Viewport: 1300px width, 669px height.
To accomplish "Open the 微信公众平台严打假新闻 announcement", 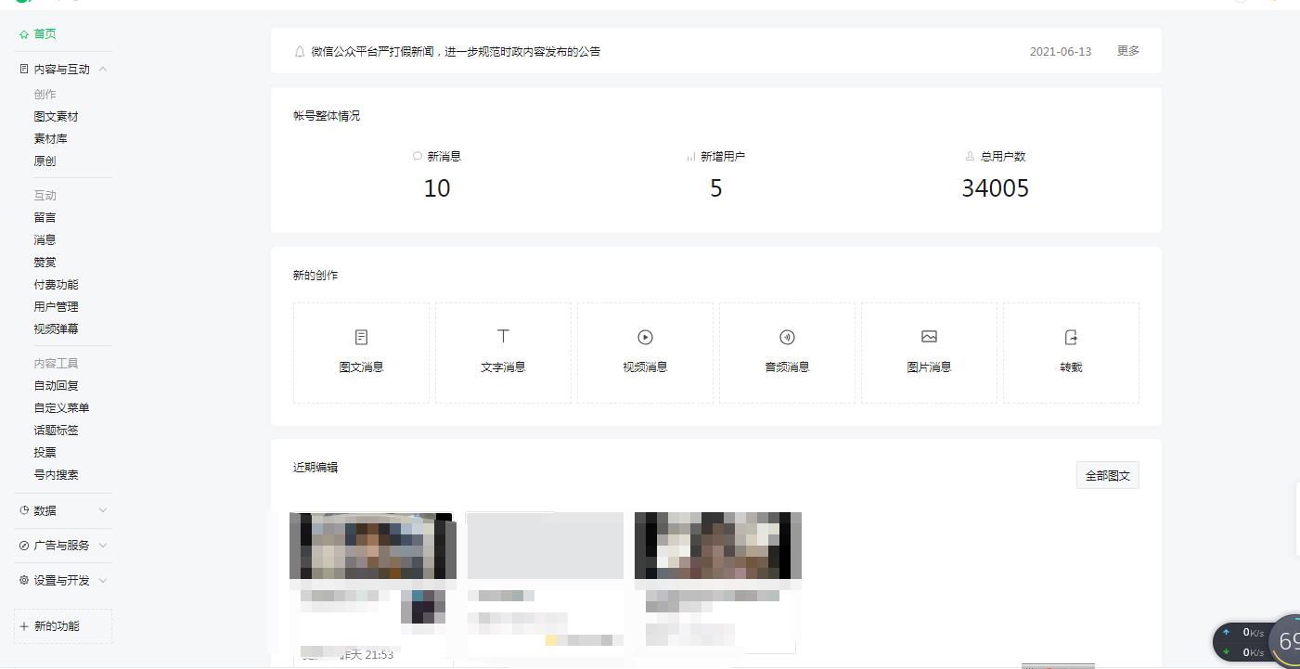I will pyautogui.click(x=456, y=52).
